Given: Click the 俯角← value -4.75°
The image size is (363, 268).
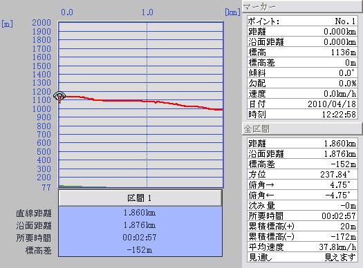Looking at the screenshot, I should tap(337, 195).
